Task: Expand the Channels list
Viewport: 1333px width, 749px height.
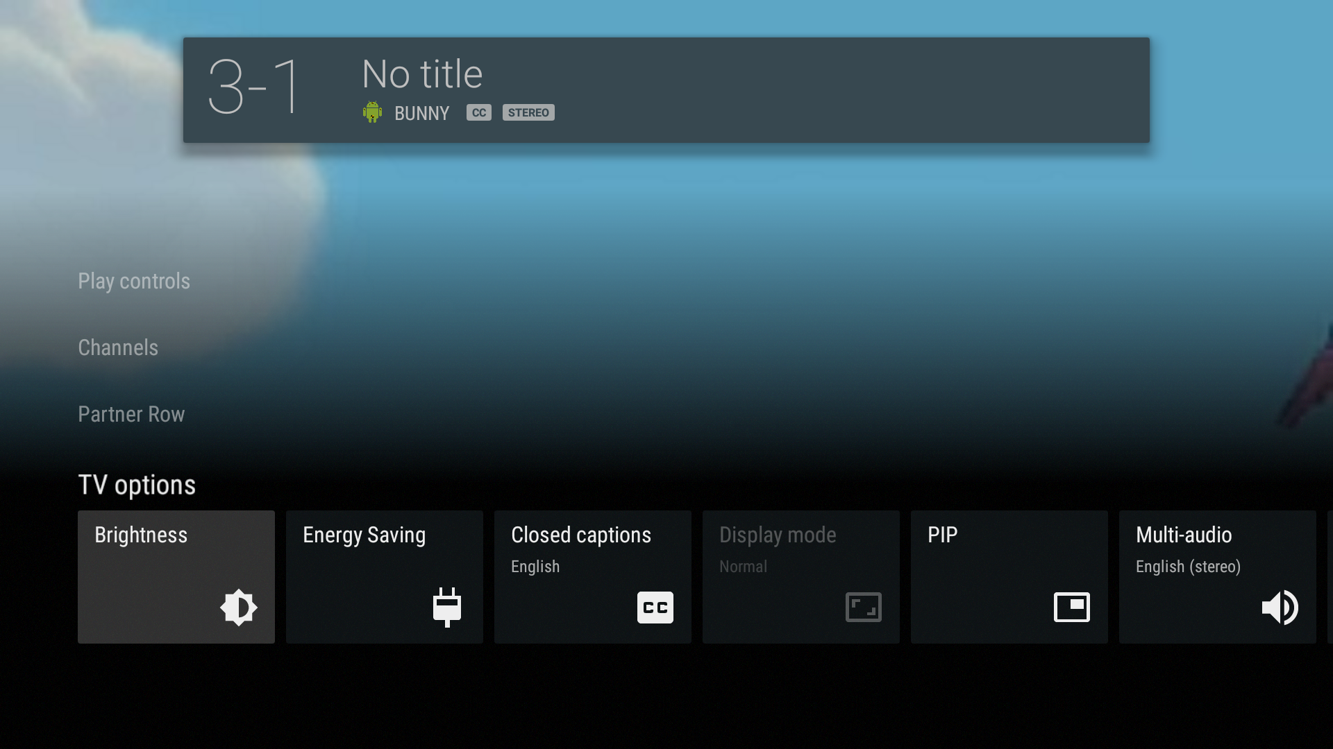Action: [x=117, y=347]
